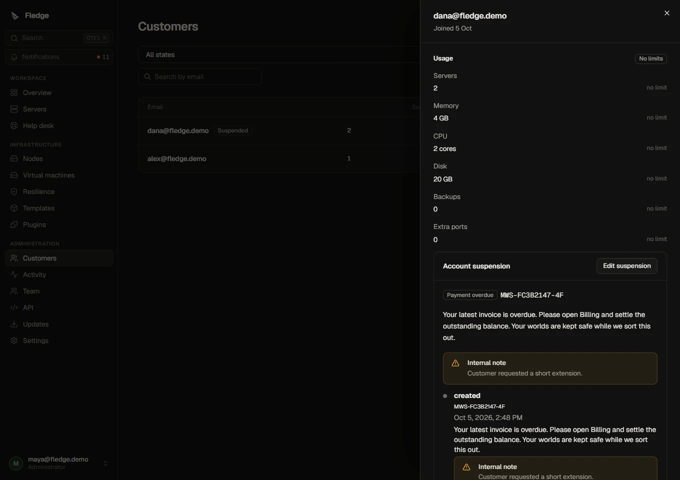The height and width of the screenshot is (480, 680).
Task: Select the alex@fledge.demo customer row
Action: (x=279, y=158)
